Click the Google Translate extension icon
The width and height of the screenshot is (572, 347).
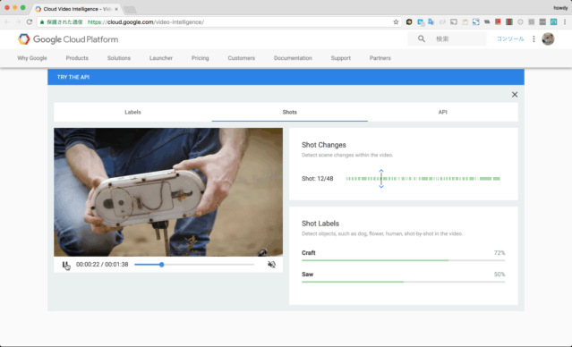(431, 21)
